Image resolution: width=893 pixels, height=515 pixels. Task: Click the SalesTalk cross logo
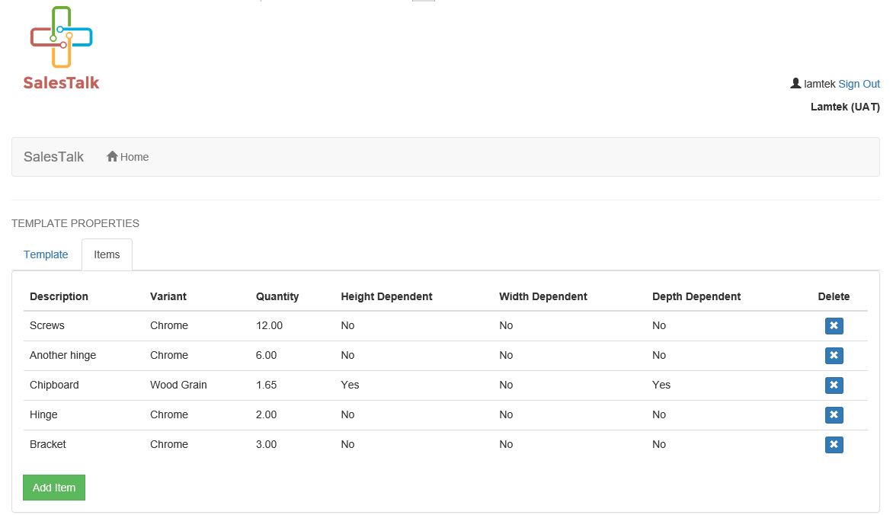61,38
